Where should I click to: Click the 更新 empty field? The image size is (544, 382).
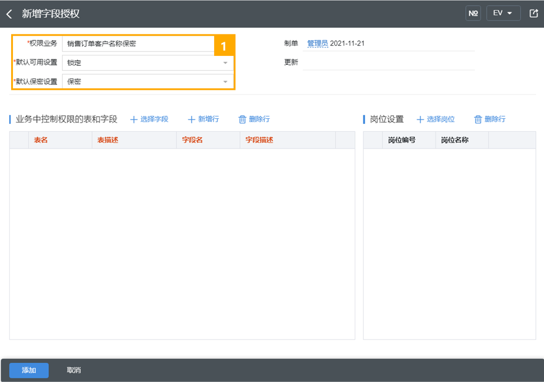tap(388, 63)
